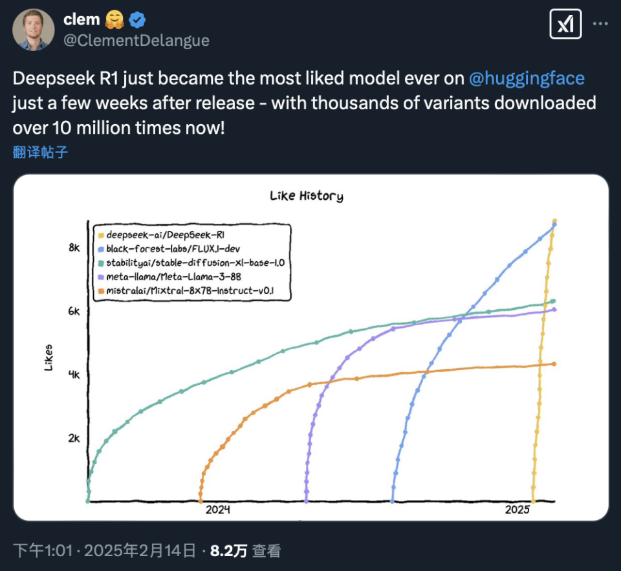Click the X app logo icon
Image resolution: width=621 pixels, height=571 pixels.
click(x=565, y=24)
